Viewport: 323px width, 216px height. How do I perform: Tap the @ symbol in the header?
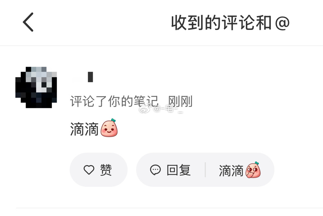click(x=282, y=23)
